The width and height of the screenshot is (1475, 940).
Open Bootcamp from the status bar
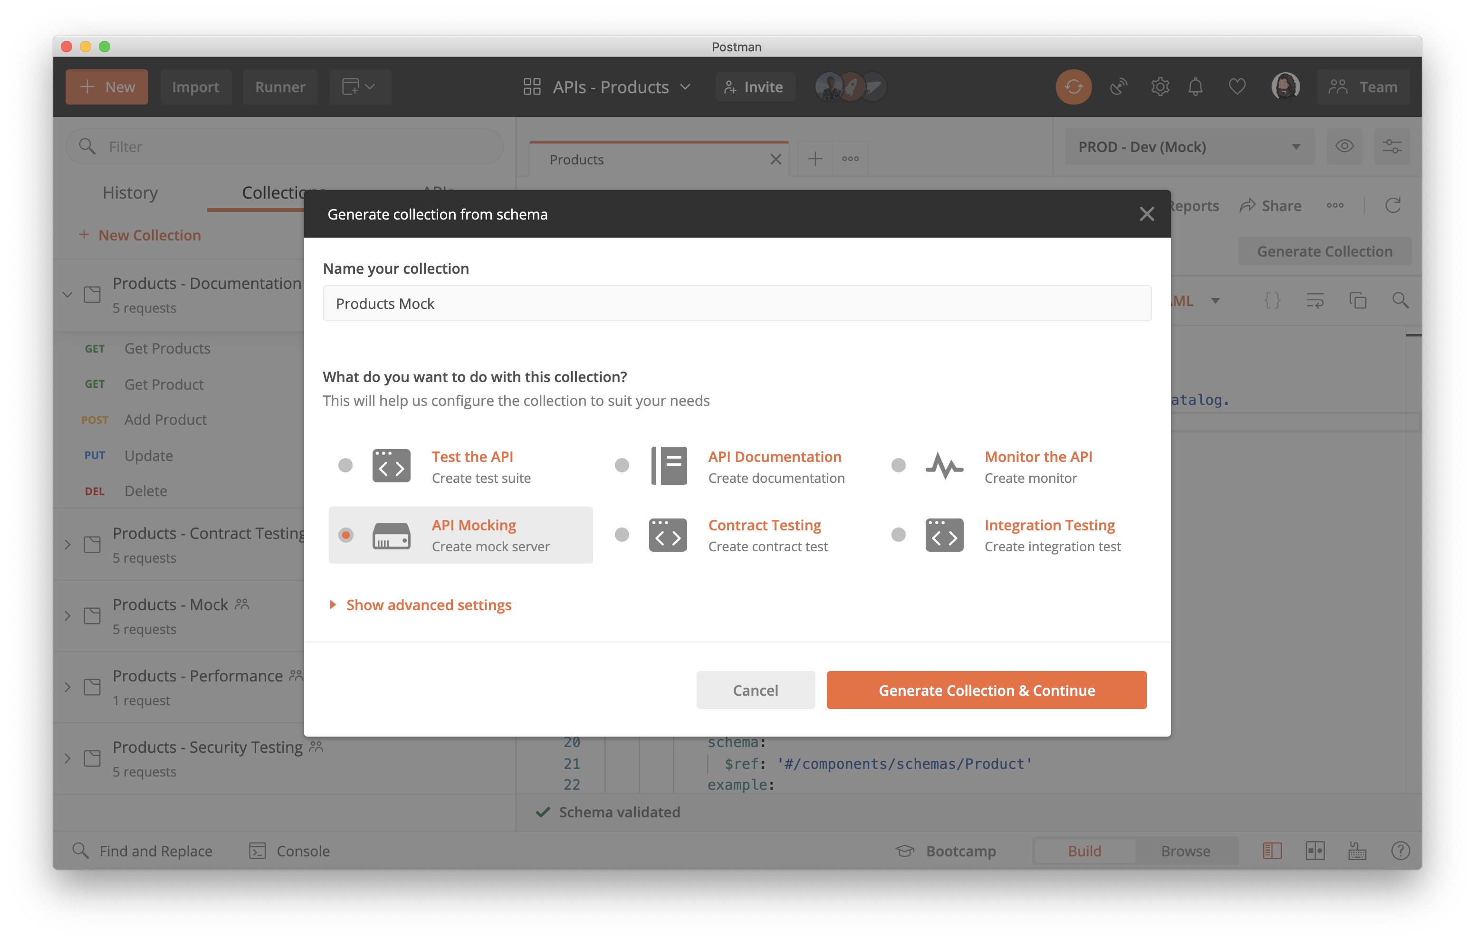click(945, 851)
